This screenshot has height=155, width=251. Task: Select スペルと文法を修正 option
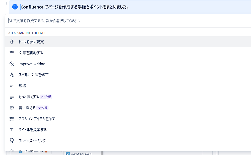[128, 75]
